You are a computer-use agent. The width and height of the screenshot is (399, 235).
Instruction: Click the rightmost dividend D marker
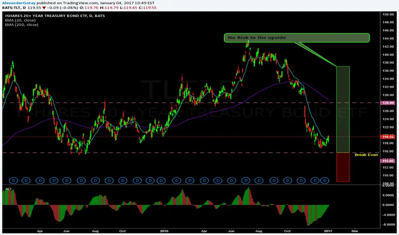pos(325,181)
